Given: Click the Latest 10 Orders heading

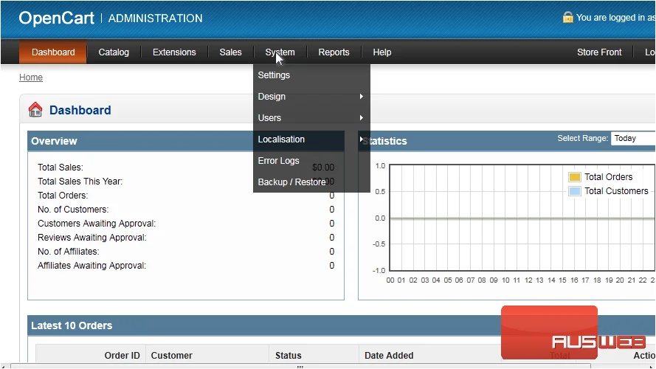Looking at the screenshot, I should tap(72, 325).
